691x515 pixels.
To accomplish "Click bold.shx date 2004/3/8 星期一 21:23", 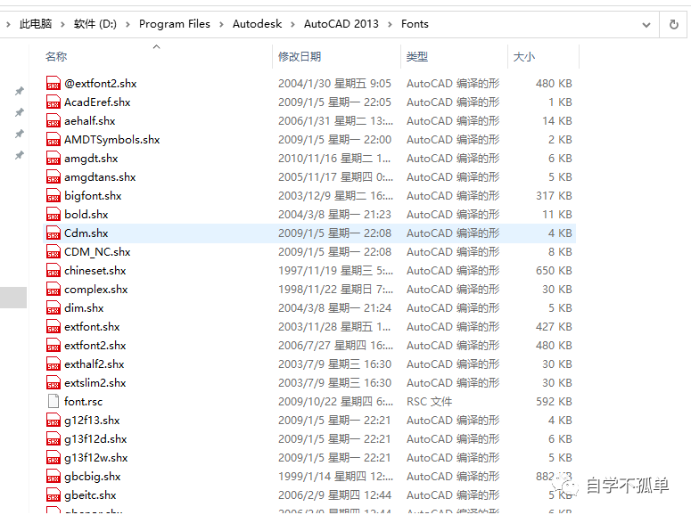I will 334,215.
